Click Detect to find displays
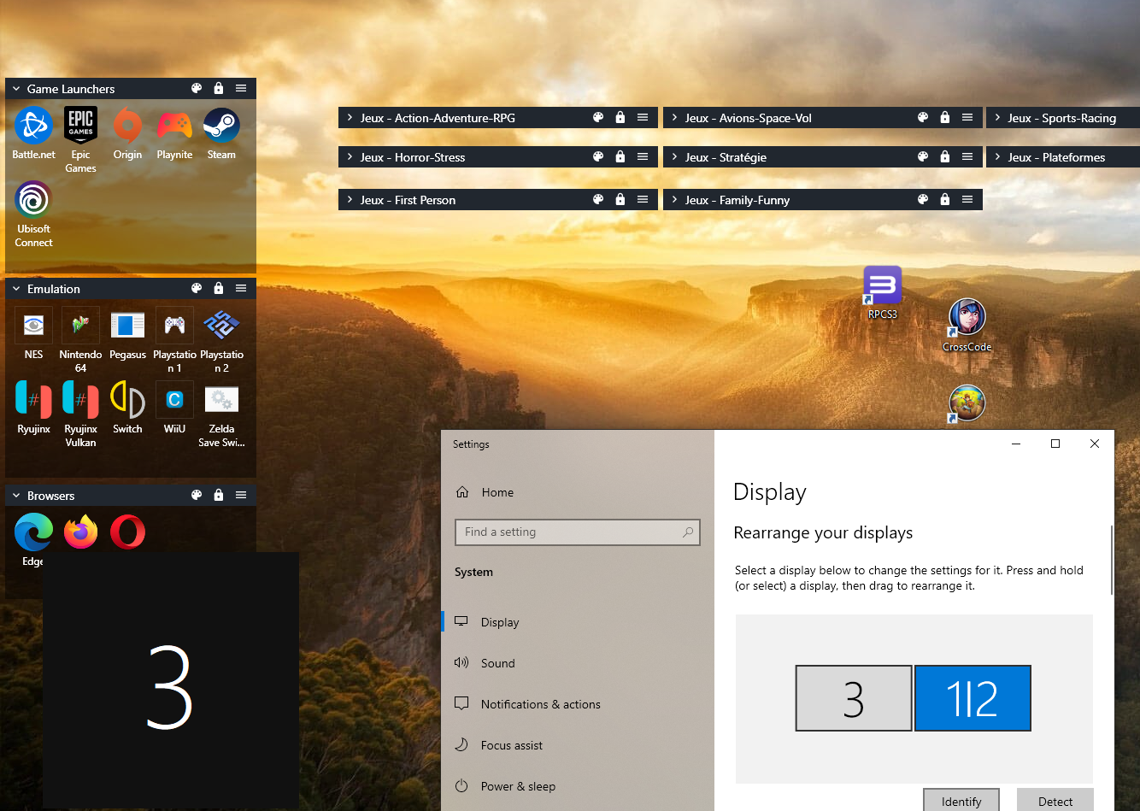 pyautogui.click(x=1055, y=800)
